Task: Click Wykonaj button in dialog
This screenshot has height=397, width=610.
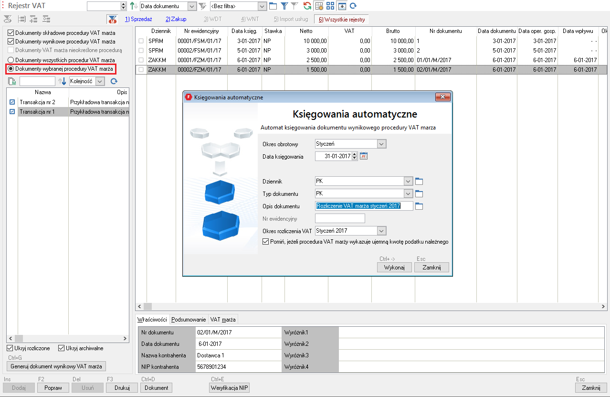Action: tap(395, 268)
